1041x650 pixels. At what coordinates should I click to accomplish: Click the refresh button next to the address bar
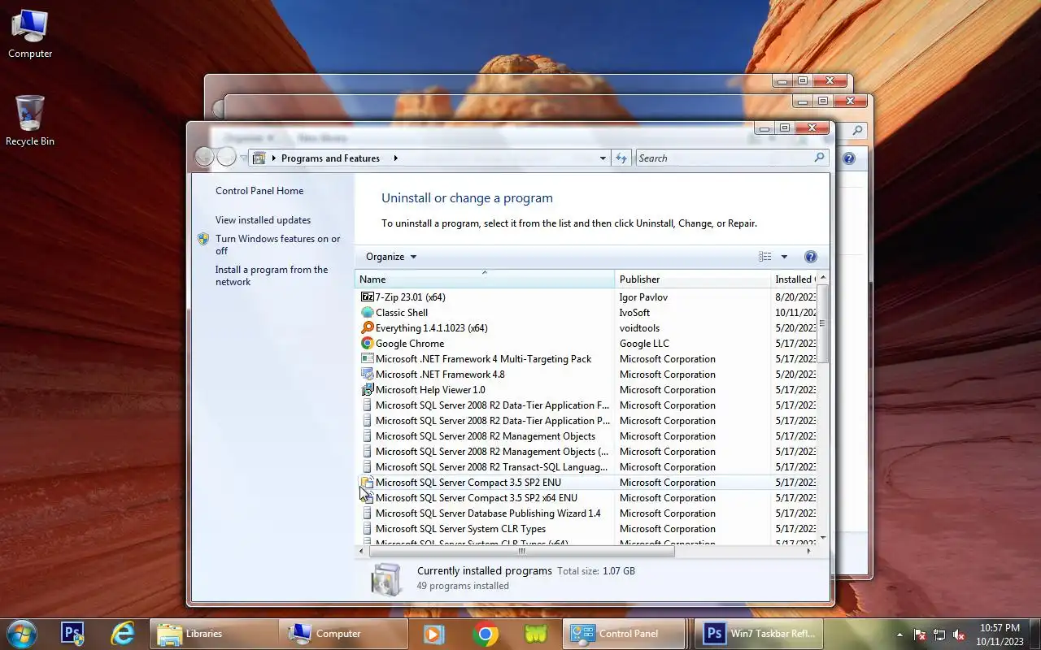(x=621, y=158)
